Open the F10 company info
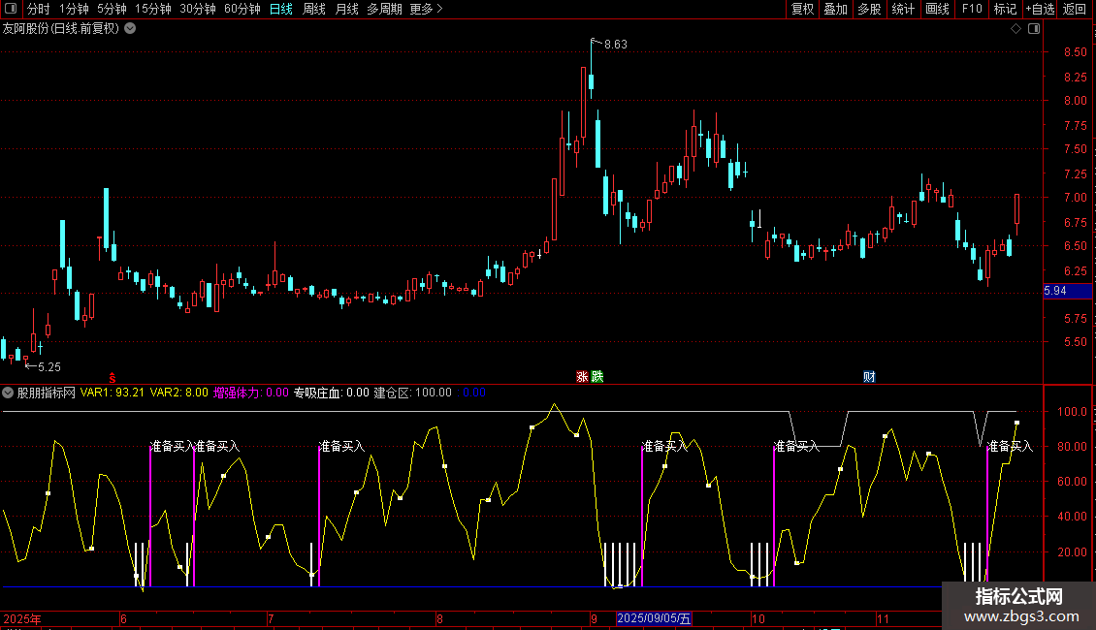The height and width of the screenshot is (630, 1096). 972,9
